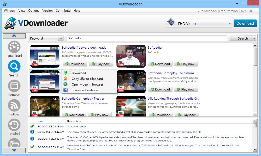261x156 pixels.
Task: Open the Contribute menu
Action: 63,11
